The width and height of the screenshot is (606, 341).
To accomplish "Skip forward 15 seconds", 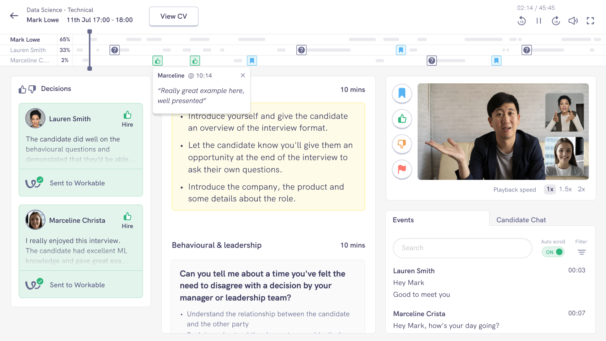I will [556, 21].
